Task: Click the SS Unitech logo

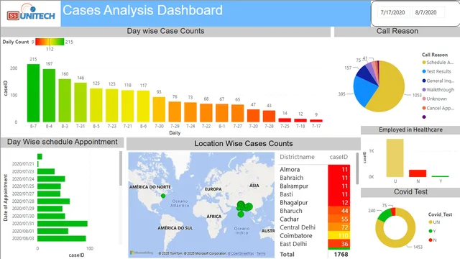Action: 31,13
